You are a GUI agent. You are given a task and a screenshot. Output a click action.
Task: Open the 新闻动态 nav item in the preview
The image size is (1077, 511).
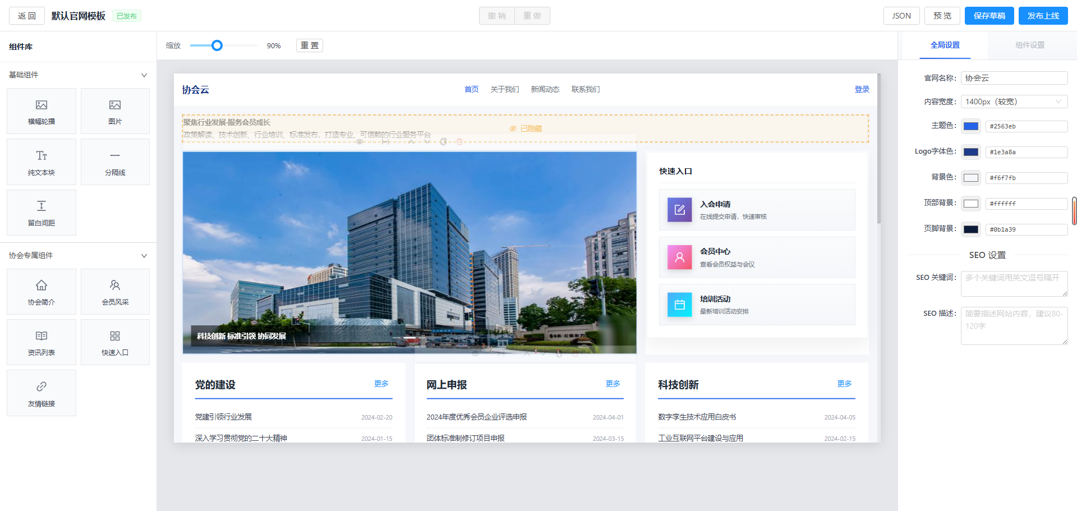[x=545, y=89]
